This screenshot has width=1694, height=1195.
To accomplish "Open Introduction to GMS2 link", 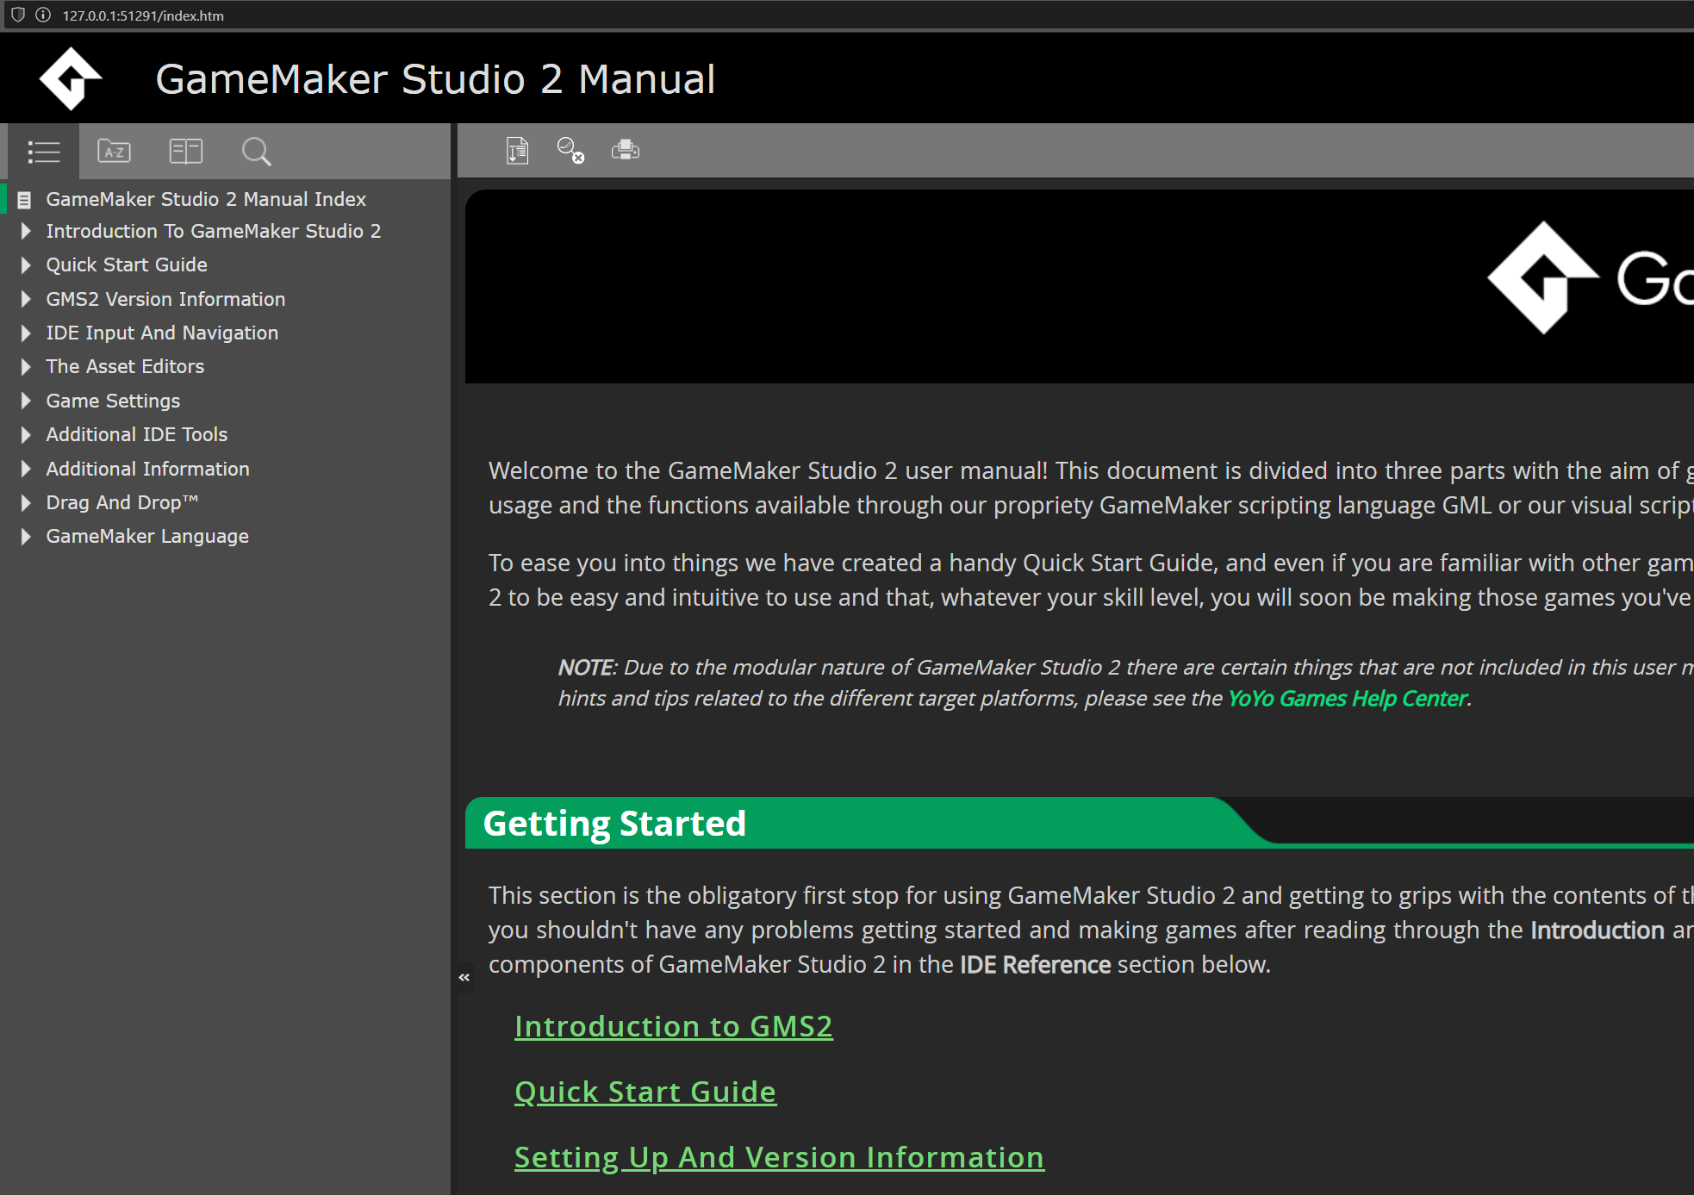I will point(674,1026).
